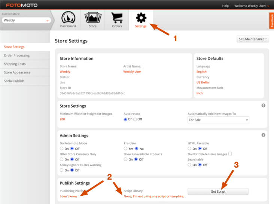The height and width of the screenshot is (204, 274).
Task: Edit the store name Weebly
Action: [x=65, y=72]
